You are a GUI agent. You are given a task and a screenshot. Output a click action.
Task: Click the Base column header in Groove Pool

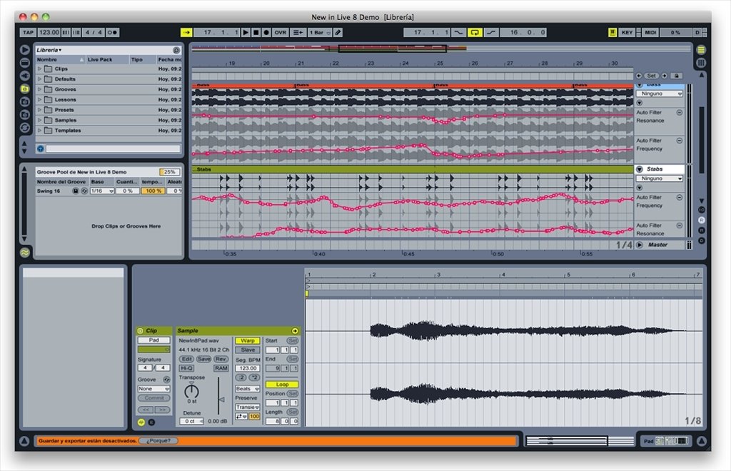[x=101, y=182]
